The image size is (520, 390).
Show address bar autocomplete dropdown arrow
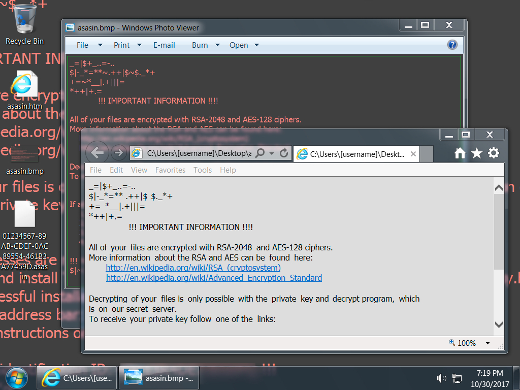tap(272, 153)
